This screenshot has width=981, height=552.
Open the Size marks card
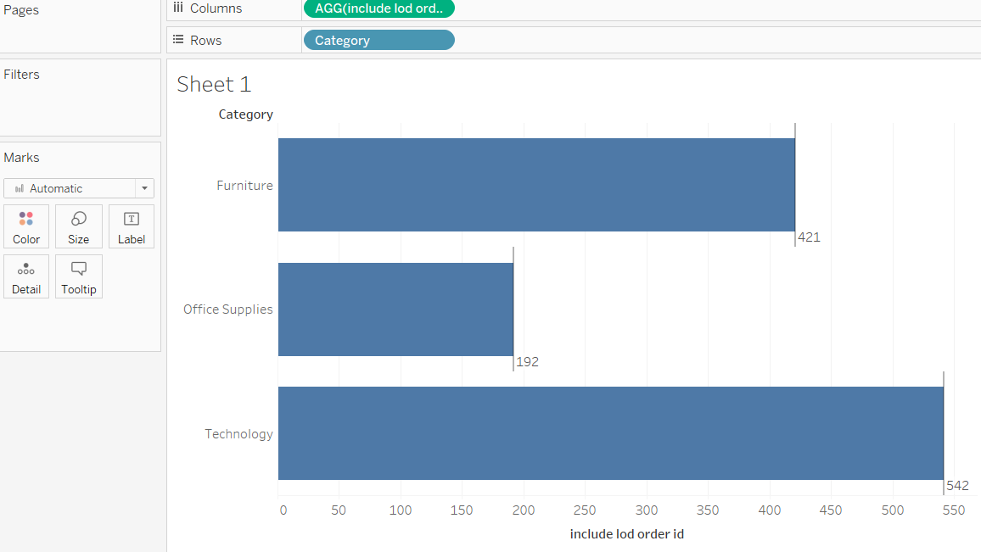pos(79,226)
